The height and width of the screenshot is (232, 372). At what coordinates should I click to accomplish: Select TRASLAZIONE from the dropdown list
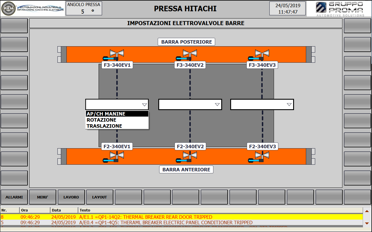(117, 126)
